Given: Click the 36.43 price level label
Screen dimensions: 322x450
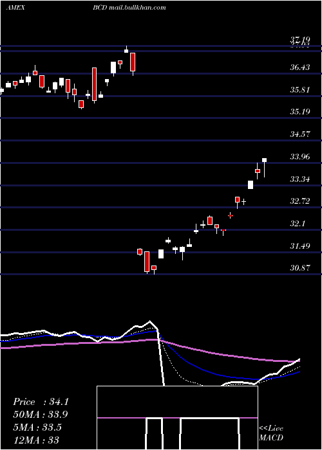Looking at the screenshot, I should [x=300, y=67].
